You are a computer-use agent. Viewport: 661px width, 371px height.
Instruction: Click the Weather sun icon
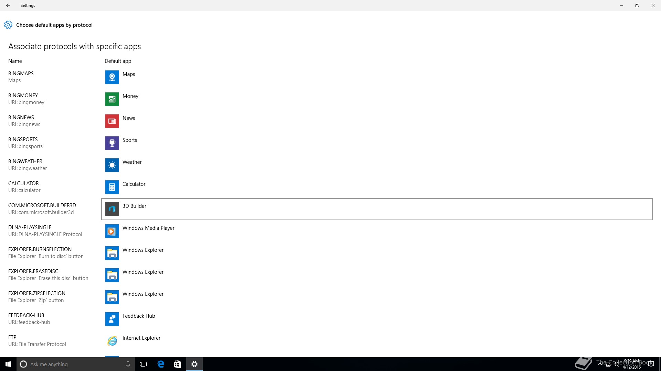click(112, 165)
